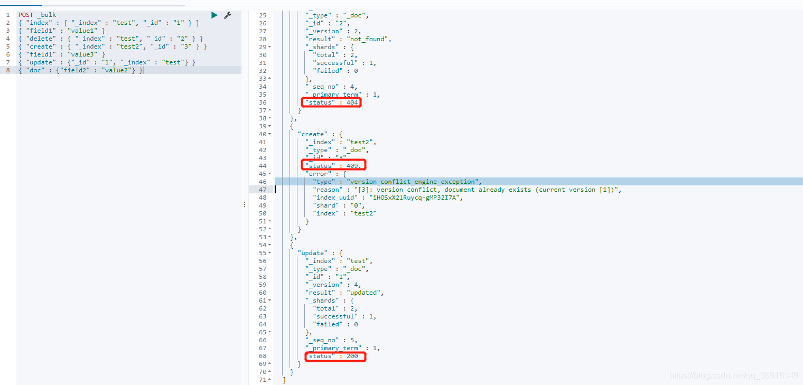Click the fold marker at line 71
The width and height of the screenshot is (803, 385).
[270, 380]
